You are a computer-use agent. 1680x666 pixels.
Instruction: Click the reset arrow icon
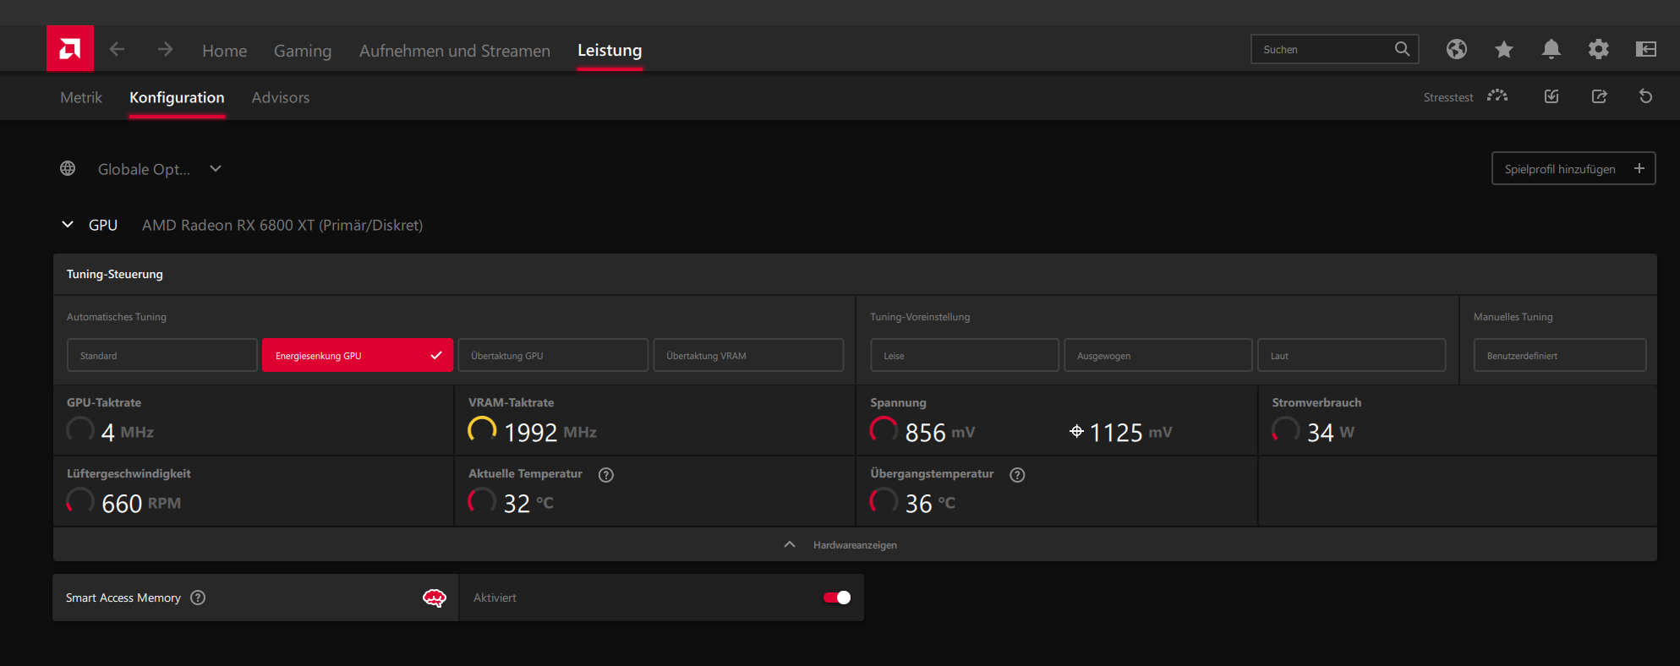click(x=1645, y=96)
